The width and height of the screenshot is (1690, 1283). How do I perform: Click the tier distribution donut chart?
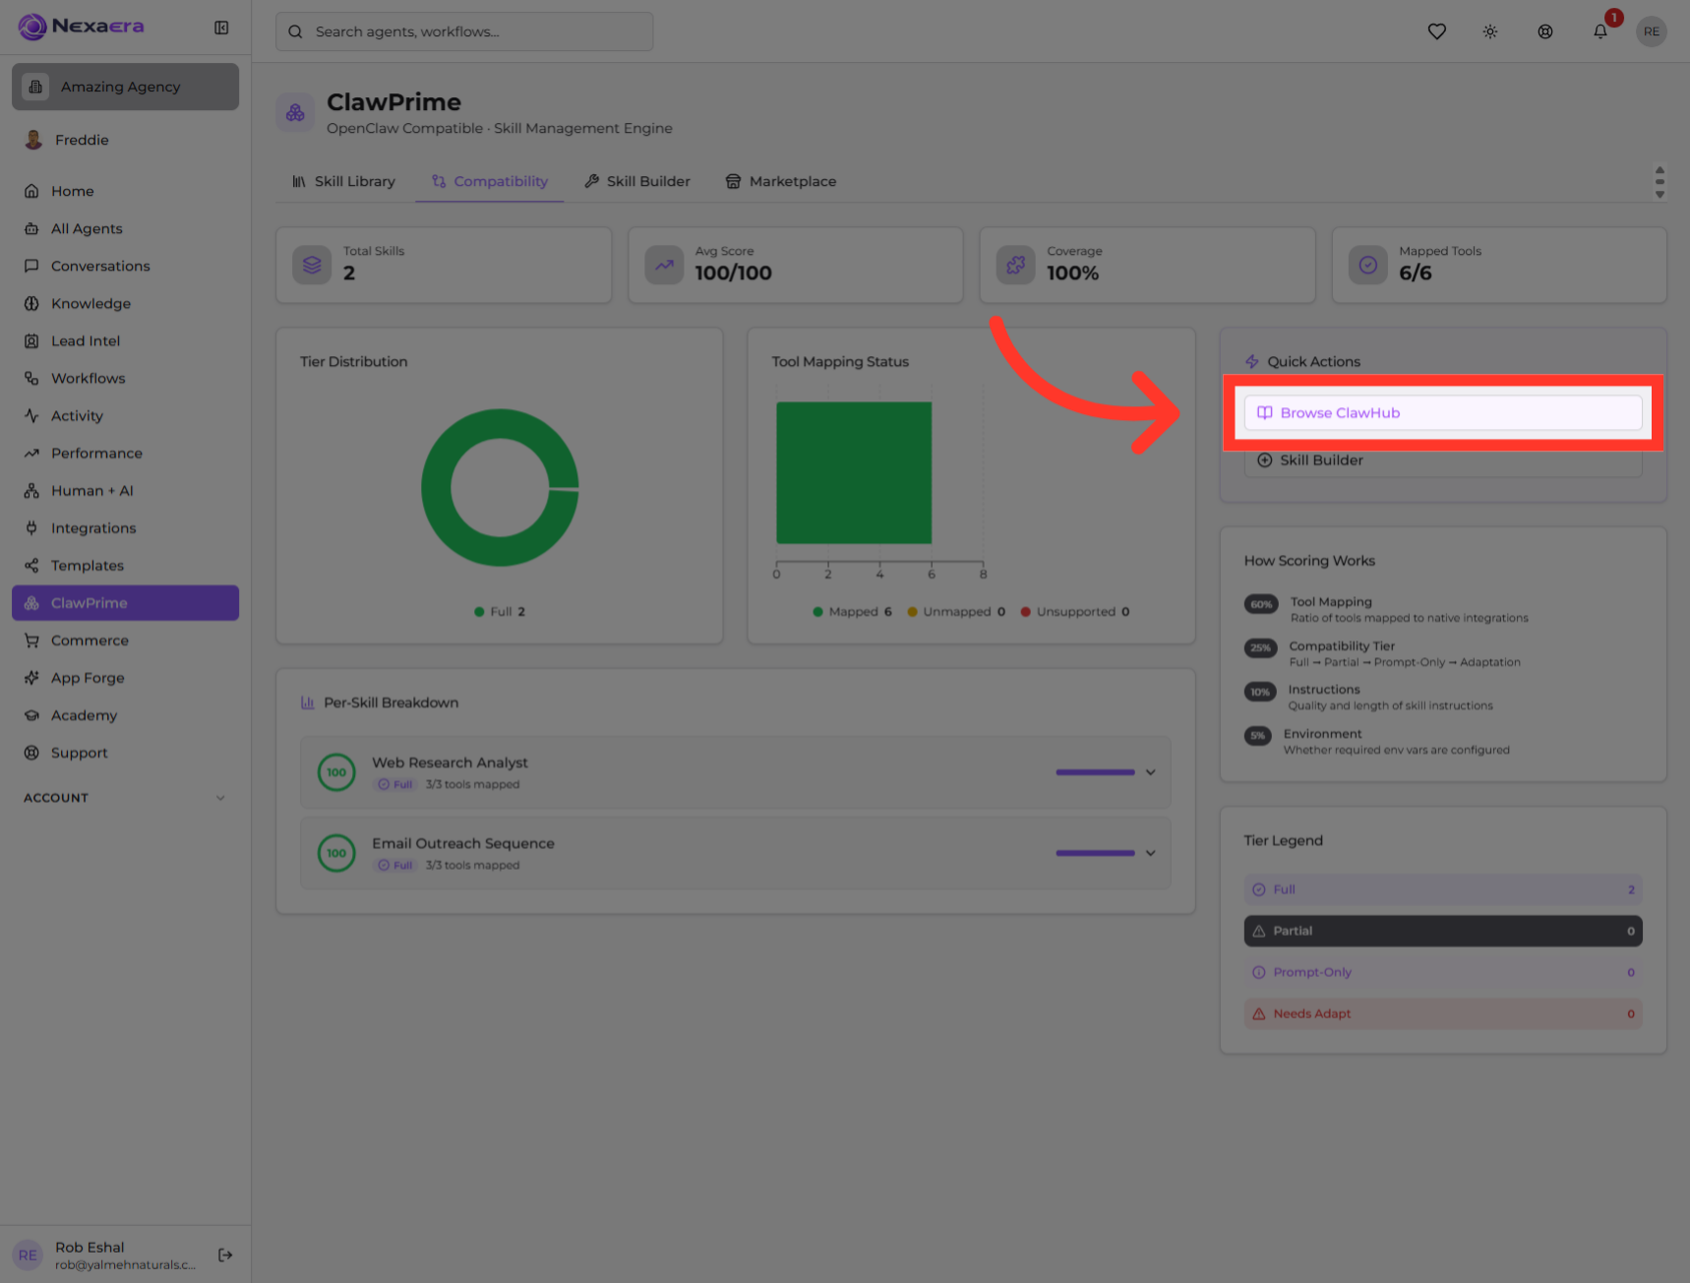[x=500, y=487]
